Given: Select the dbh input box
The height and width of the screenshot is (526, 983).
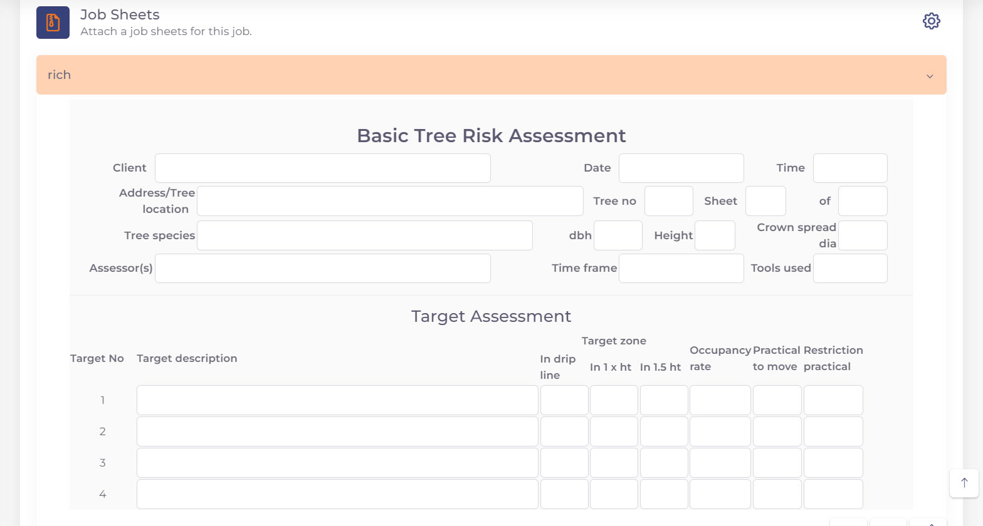Looking at the screenshot, I should pyautogui.click(x=618, y=235).
